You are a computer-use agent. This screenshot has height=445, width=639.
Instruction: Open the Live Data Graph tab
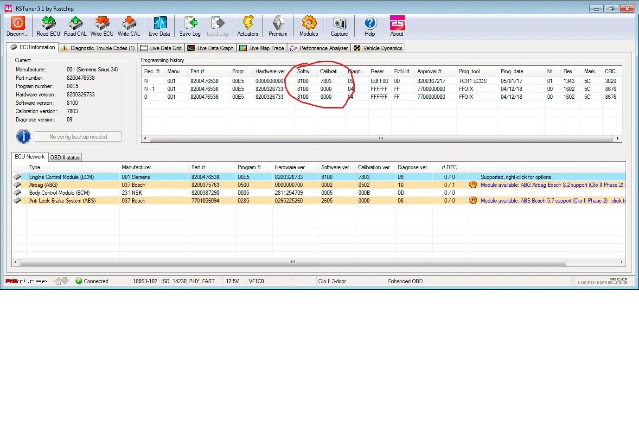[x=211, y=48]
